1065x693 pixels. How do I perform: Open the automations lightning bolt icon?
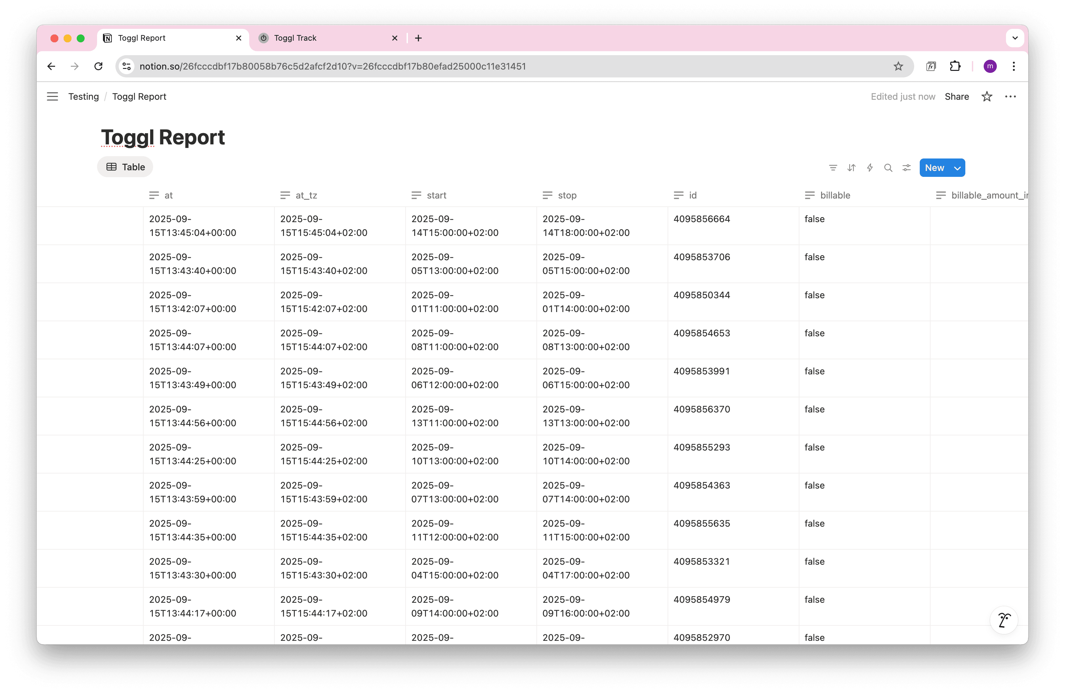(870, 168)
